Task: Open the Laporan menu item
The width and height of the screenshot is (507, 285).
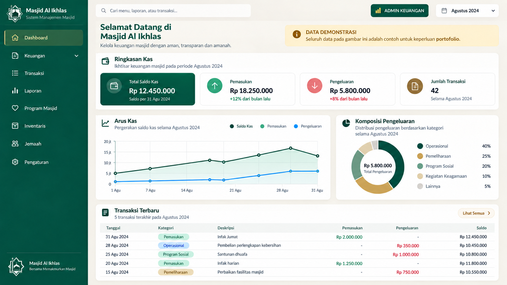Action: pos(44,91)
